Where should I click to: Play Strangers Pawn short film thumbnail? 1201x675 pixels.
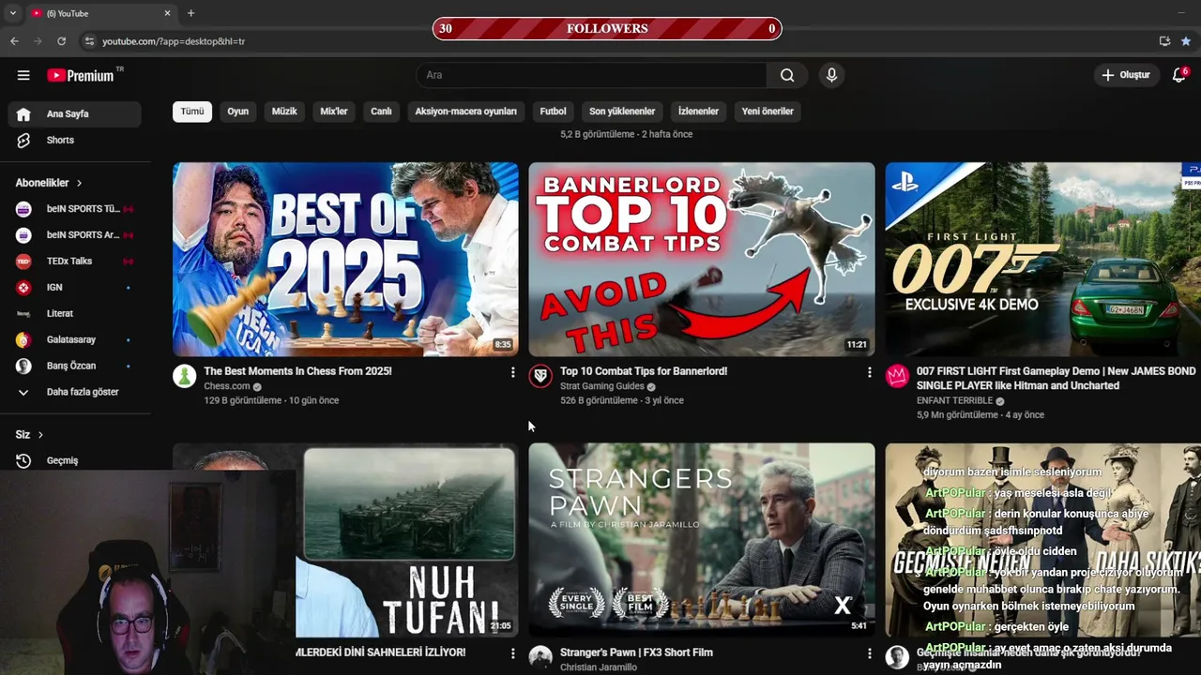pos(702,540)
